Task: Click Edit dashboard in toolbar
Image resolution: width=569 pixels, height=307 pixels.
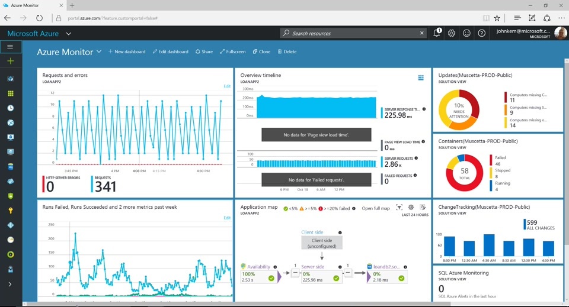Action: [x=171, y=52]
